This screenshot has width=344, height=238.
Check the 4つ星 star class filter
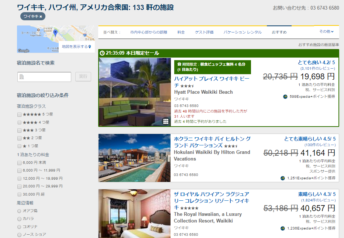[x=19, y=123]
